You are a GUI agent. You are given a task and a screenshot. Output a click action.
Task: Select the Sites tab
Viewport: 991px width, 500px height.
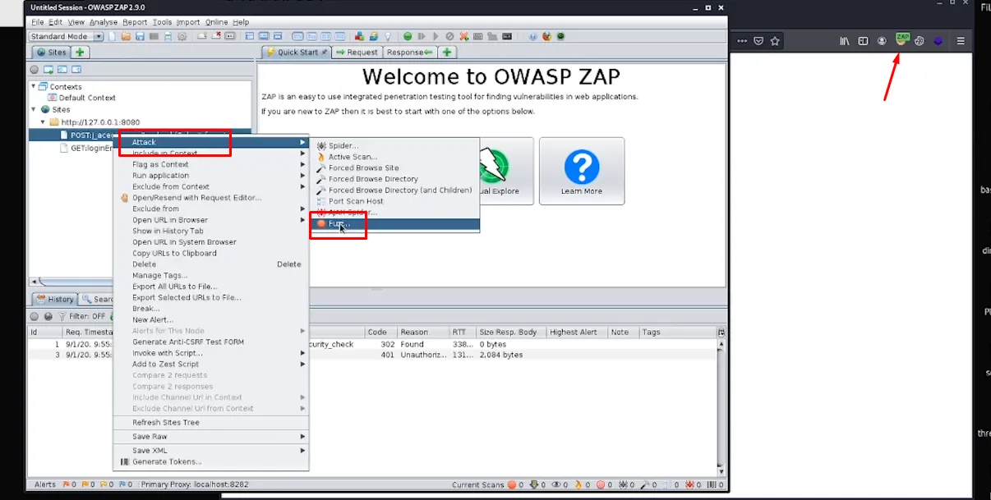click(x=51, y=52)
